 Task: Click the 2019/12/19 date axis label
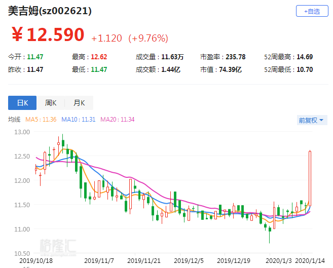click(x=234, y=261)
